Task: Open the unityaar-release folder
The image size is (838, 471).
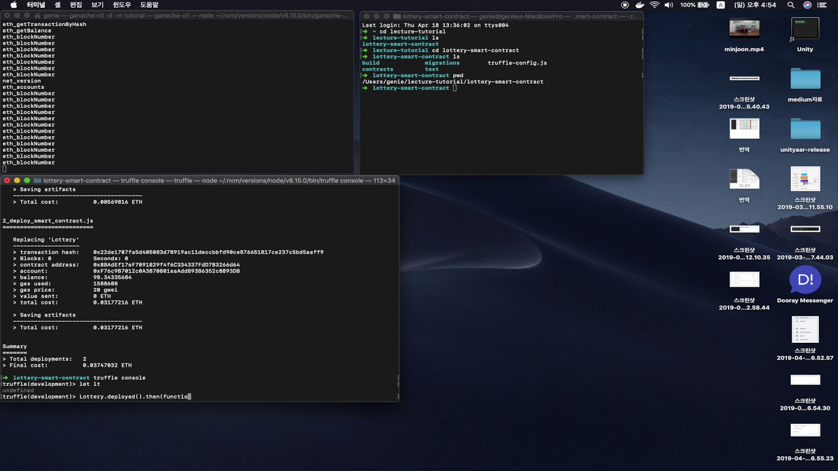Action: pyautogui.click(x=805, y=129)
